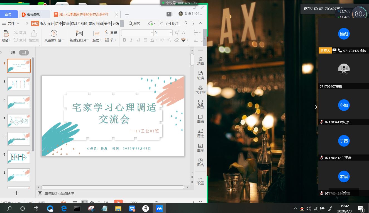This screenshot has height=213, width=369.
Task: Select the Design (设计) ribbon tab
Action: (50, 23)
